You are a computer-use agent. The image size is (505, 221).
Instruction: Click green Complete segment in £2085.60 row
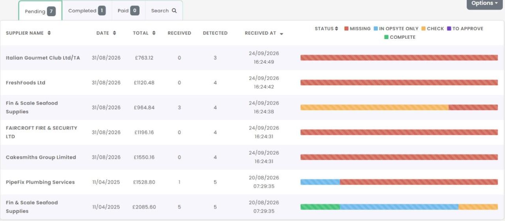coord(320,207)
